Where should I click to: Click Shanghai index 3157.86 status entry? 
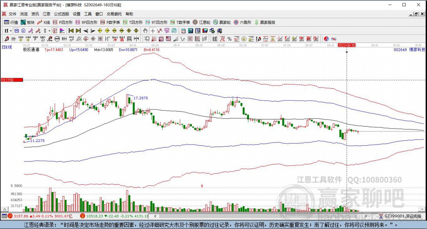click(x=40, y=216)
